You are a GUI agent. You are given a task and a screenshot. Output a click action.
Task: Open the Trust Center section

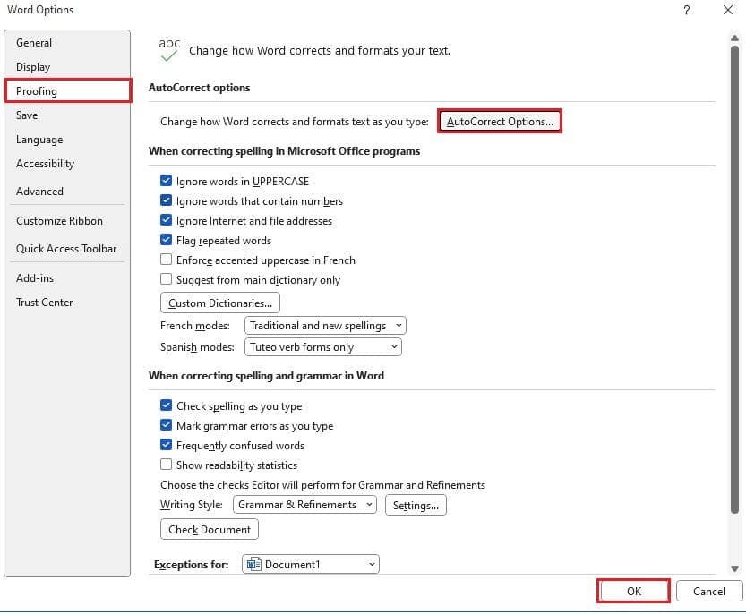pos(44,302)
